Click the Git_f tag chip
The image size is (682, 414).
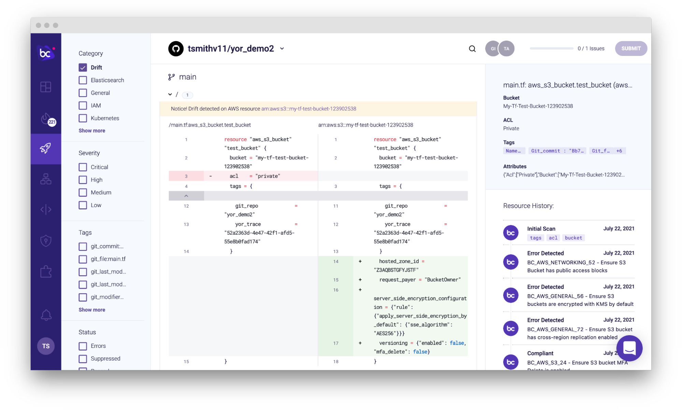point(601,151)
